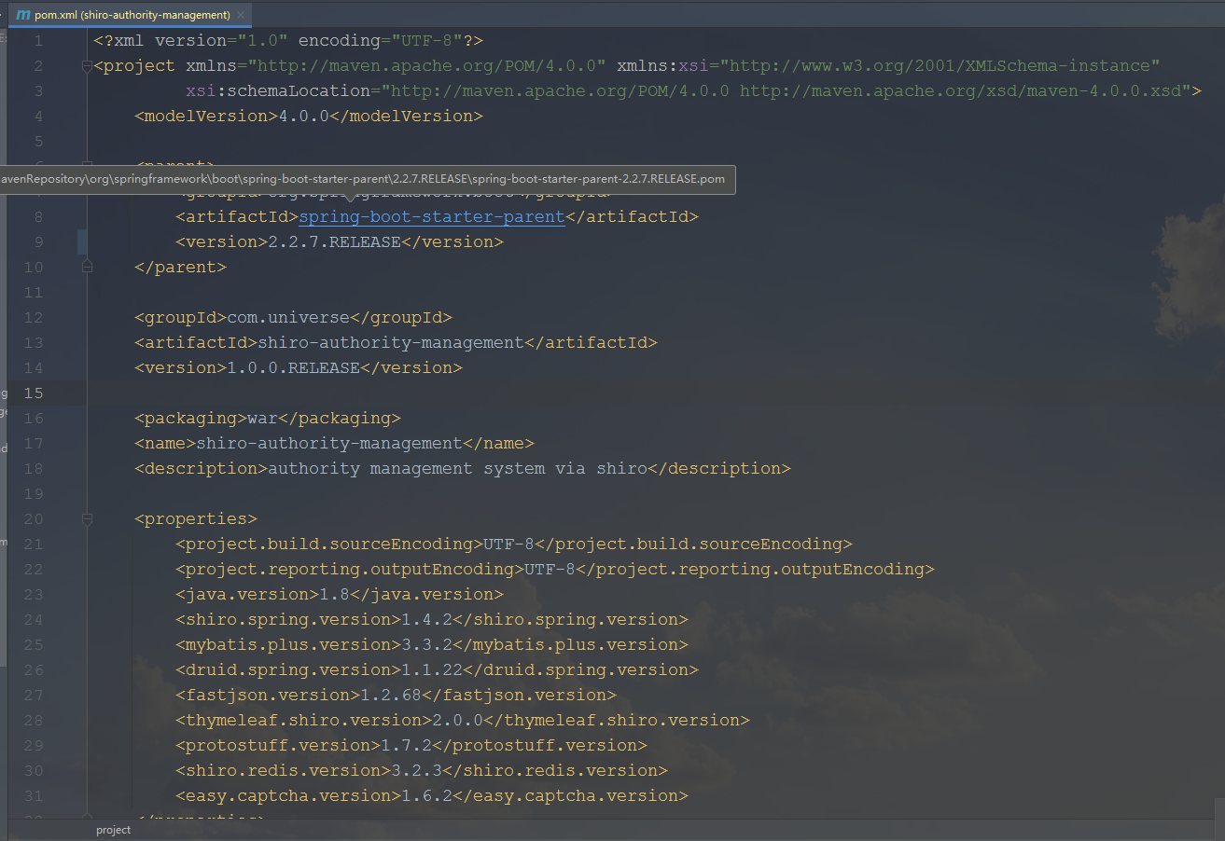Click line number 15 in the gutter
Viewport: 1225px width, 841px height.
[x=34, y=393]
